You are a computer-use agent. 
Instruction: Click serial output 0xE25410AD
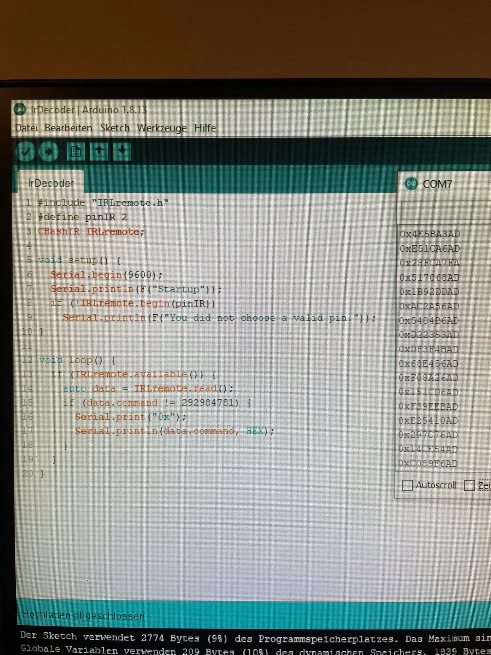pyautogui.click(x=428, y=421)
